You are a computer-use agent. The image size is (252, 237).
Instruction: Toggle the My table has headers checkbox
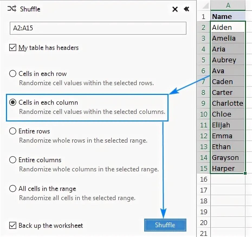(13, 48)
